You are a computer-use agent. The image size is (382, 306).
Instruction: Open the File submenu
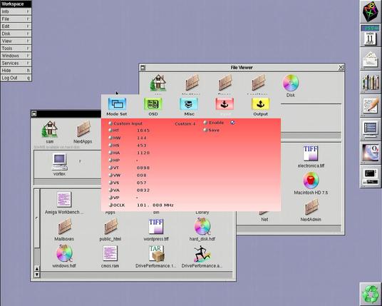point(16,19)
